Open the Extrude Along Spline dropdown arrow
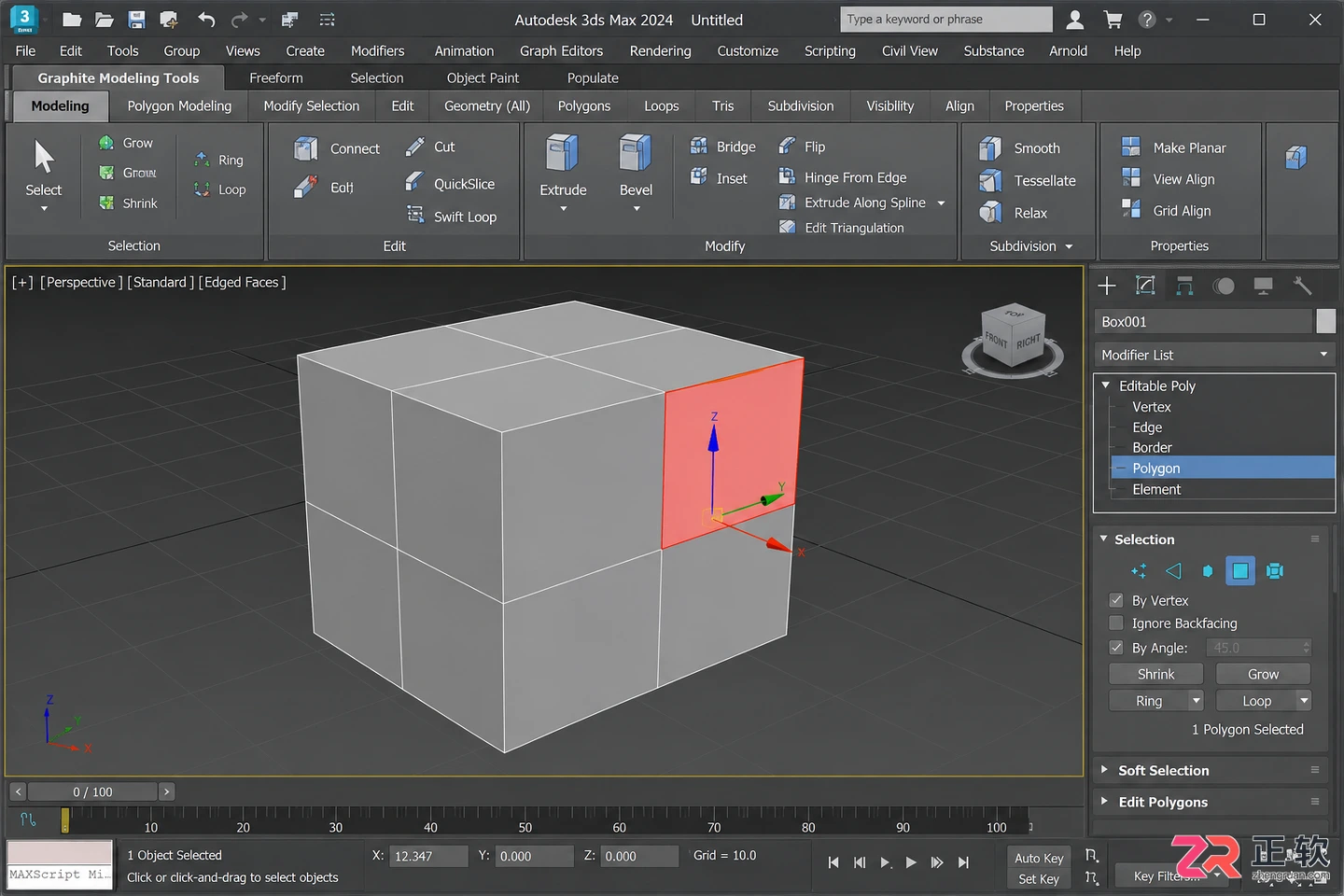 pos(941,203)
